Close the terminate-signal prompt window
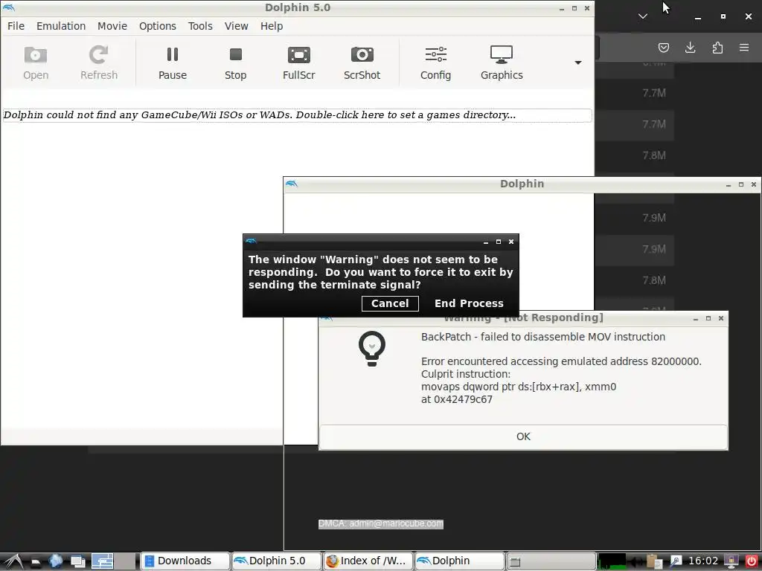Viewport: 762px width, 571px height. [x=511, y=242]
